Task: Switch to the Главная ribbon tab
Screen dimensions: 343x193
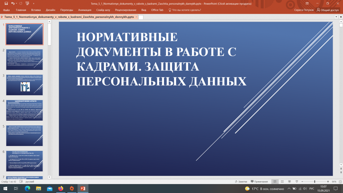Action: [21, 10]
